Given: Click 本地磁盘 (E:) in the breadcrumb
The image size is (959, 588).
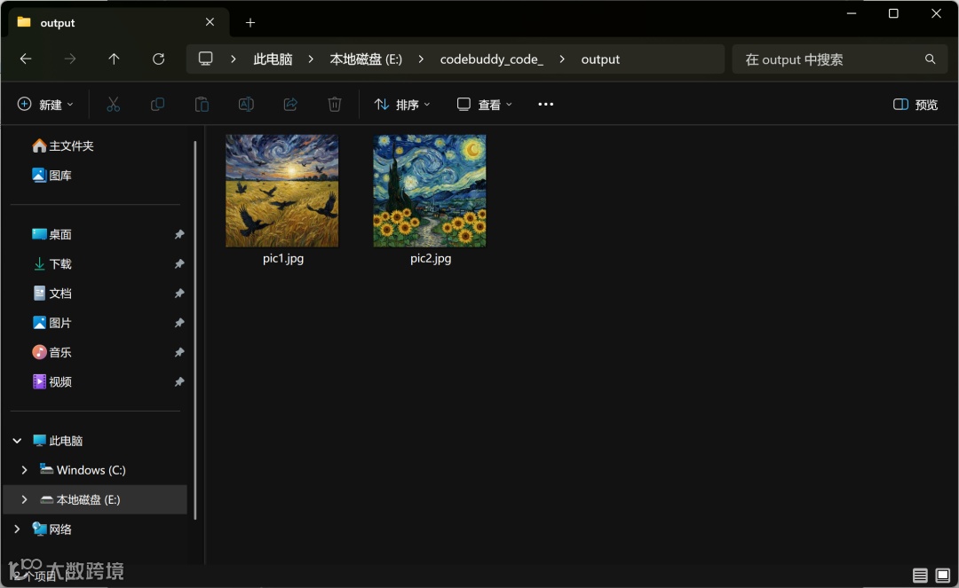Looking at the screenshot, I should (x=366, y=59).
